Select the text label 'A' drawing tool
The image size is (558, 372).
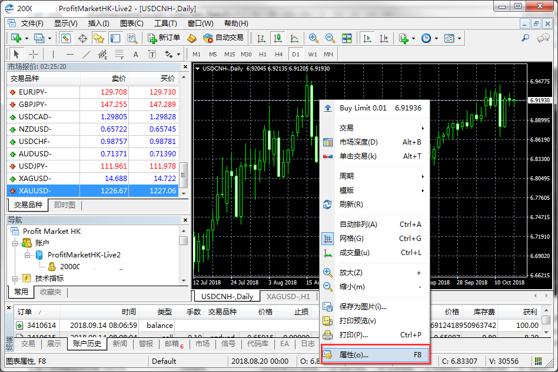[x=135, y=54]
